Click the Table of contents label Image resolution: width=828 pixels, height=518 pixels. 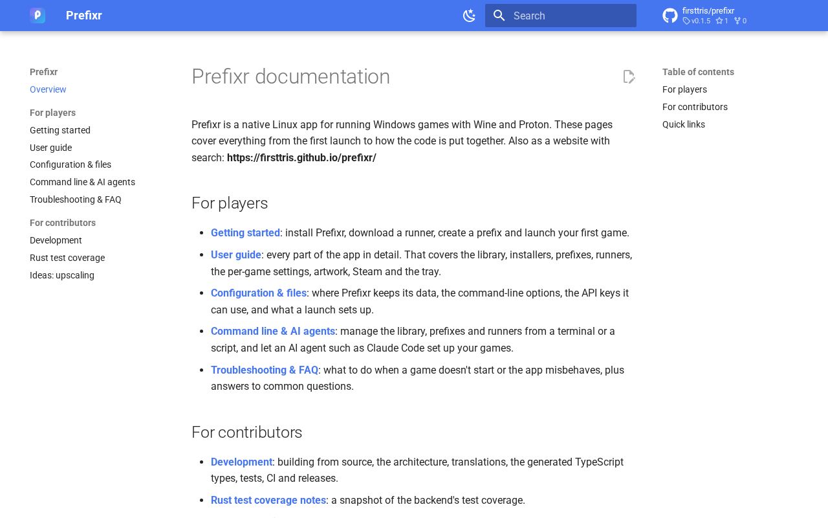pyautogui.click(x=698, y=72)
